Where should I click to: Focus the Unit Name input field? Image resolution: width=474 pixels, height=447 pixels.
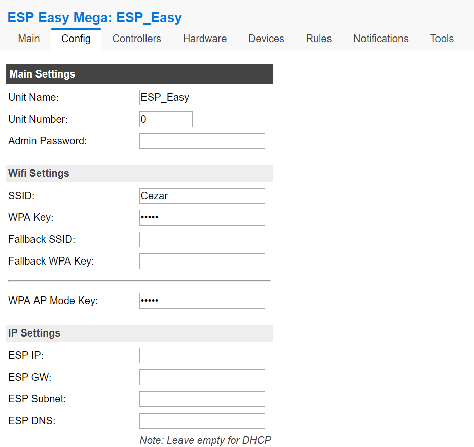pyautogui.click(x=202, y=98)
